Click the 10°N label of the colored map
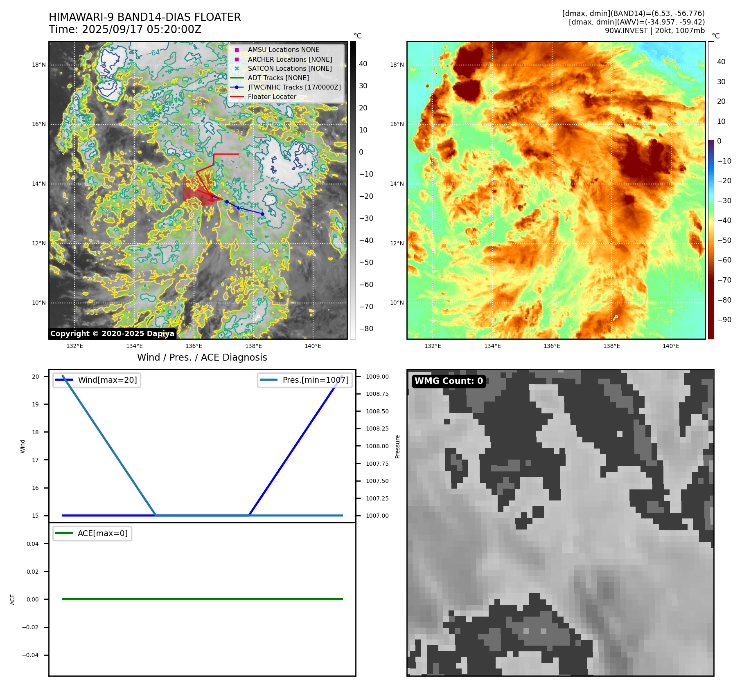Viewport: 742px width, 691px height. coord(397,303)
